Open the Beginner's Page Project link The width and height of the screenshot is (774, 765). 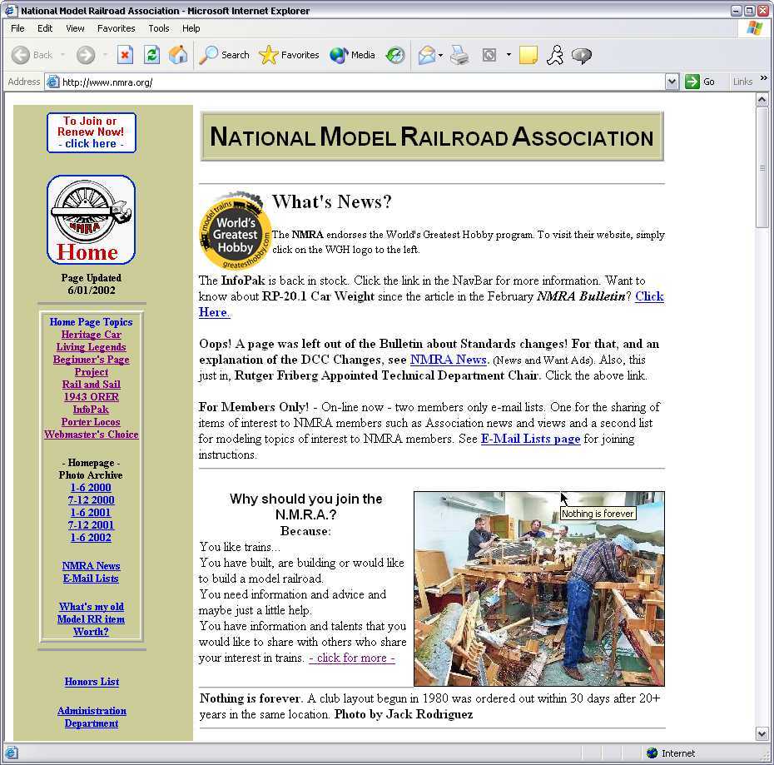coord(92,365)
